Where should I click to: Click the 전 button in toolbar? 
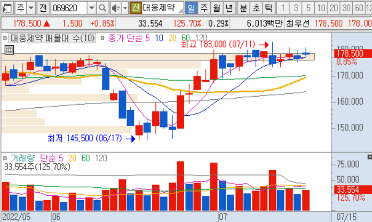(x=43, y=8)
